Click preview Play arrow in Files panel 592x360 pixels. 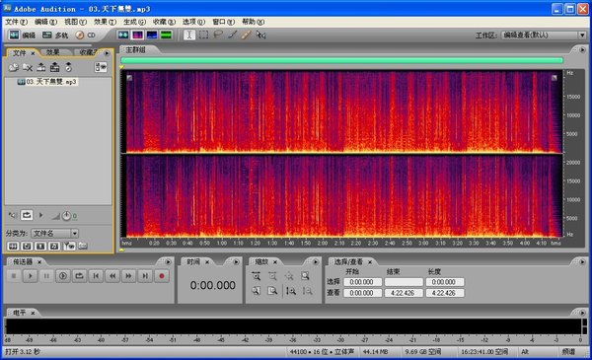(x=40, y=215)
